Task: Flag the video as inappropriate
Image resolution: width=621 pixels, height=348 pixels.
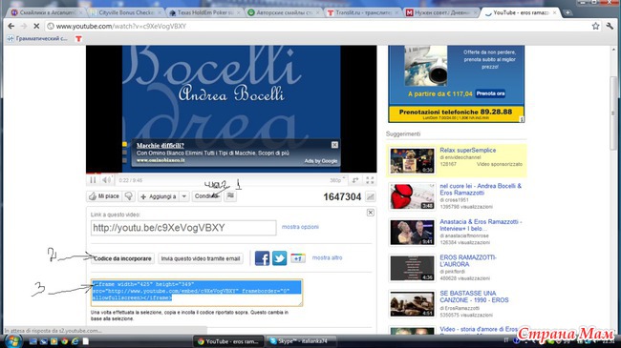Action: [230, 196]
